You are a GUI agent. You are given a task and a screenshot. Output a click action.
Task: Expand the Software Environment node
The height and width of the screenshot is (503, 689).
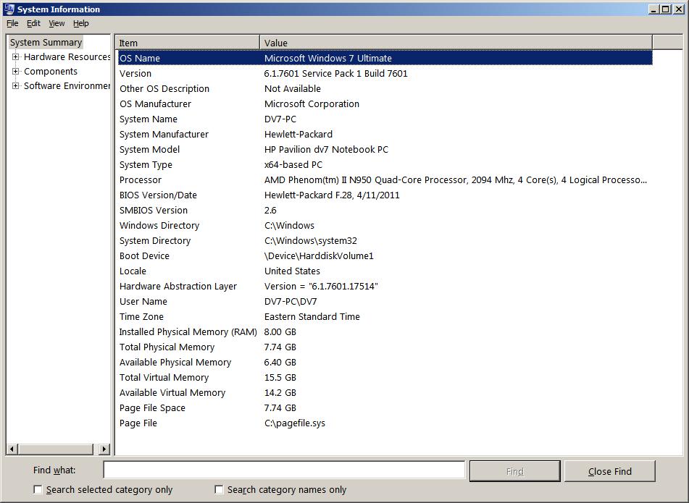15,85
